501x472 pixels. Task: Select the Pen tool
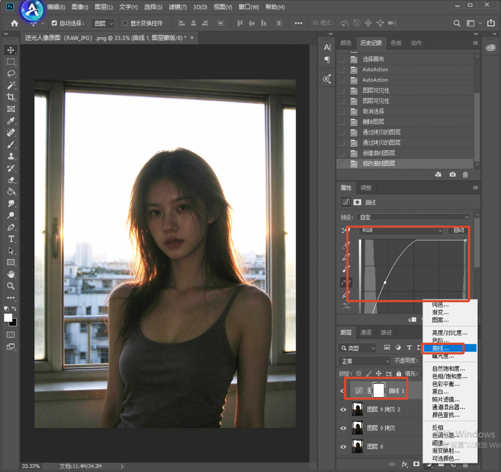point(11,227)
